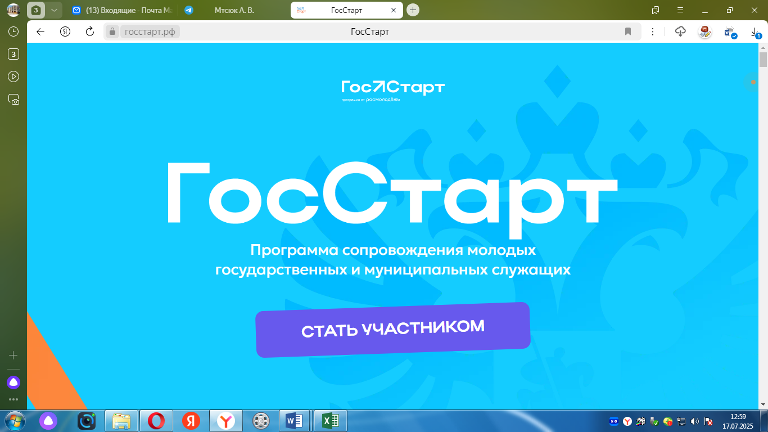Screen dimensions: 768x432
Task: Open the browser profile avatar
Action: point(13,10)
